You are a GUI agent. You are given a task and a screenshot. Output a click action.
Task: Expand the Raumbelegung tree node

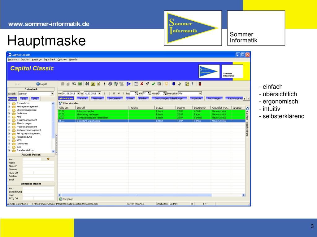tap(9, 137)
